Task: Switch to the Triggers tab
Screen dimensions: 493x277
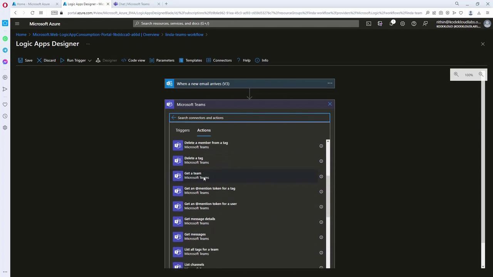Action: pyautogui.click(x=183, y=130)
